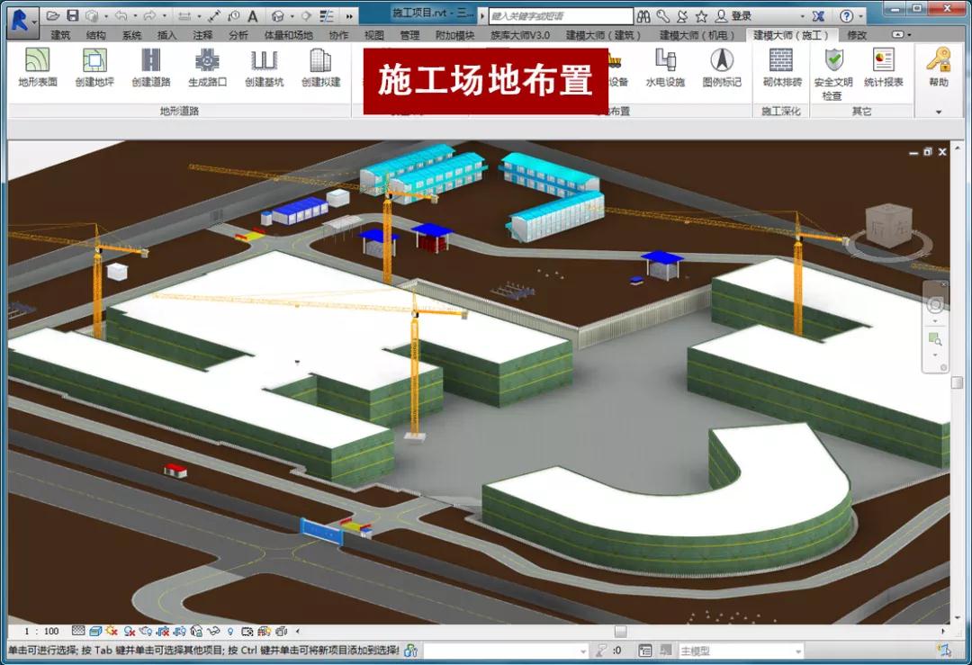Click the Favorites star icon

point(701,16)
